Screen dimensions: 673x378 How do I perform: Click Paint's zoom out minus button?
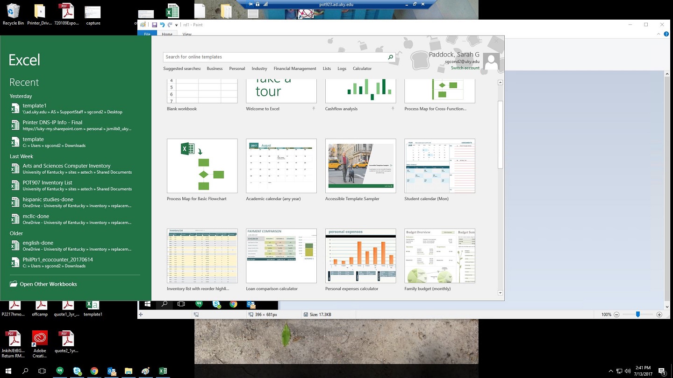(617, 315)
